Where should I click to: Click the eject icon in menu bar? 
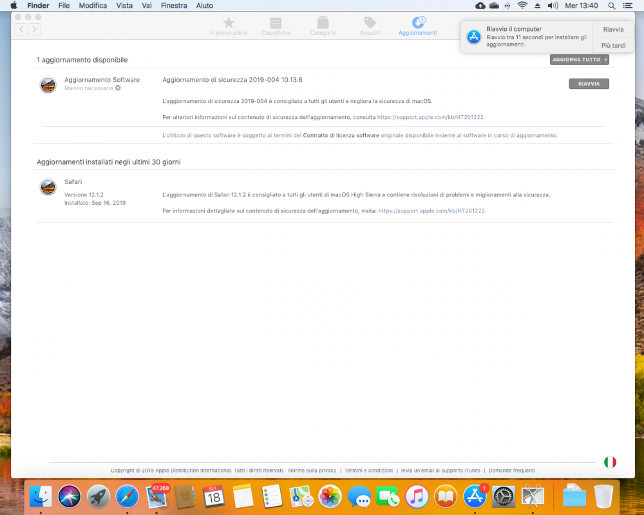point(537,5)
